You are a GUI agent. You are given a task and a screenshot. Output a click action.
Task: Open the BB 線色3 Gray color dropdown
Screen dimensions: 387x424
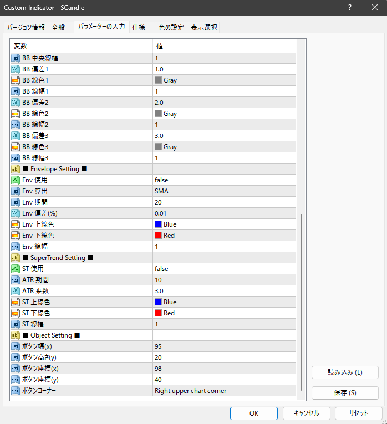[224, 147]
